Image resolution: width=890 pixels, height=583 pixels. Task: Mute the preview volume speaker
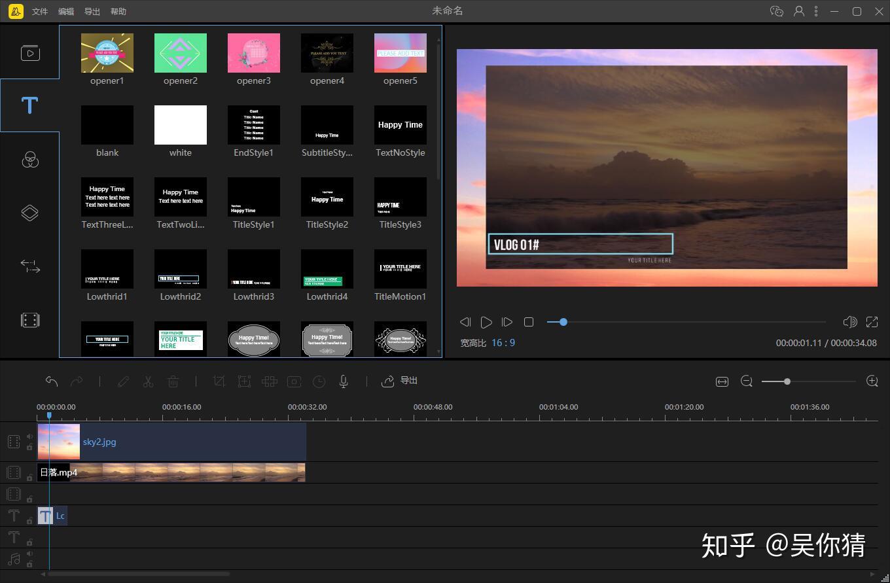[x=850, y=322]
